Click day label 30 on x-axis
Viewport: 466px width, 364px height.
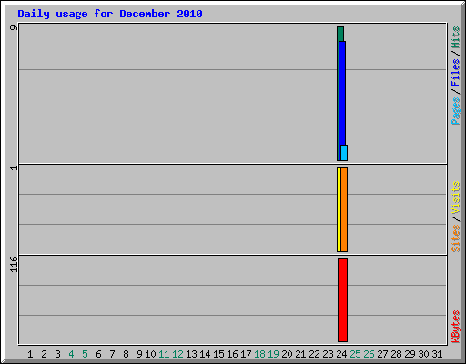[x=423, y=354]
